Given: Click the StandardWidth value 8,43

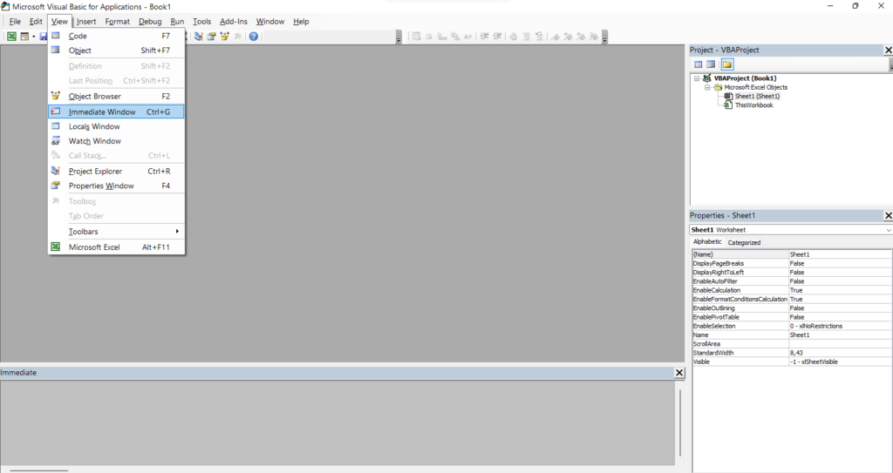Looking at the screenshot, I should (840, 353).
